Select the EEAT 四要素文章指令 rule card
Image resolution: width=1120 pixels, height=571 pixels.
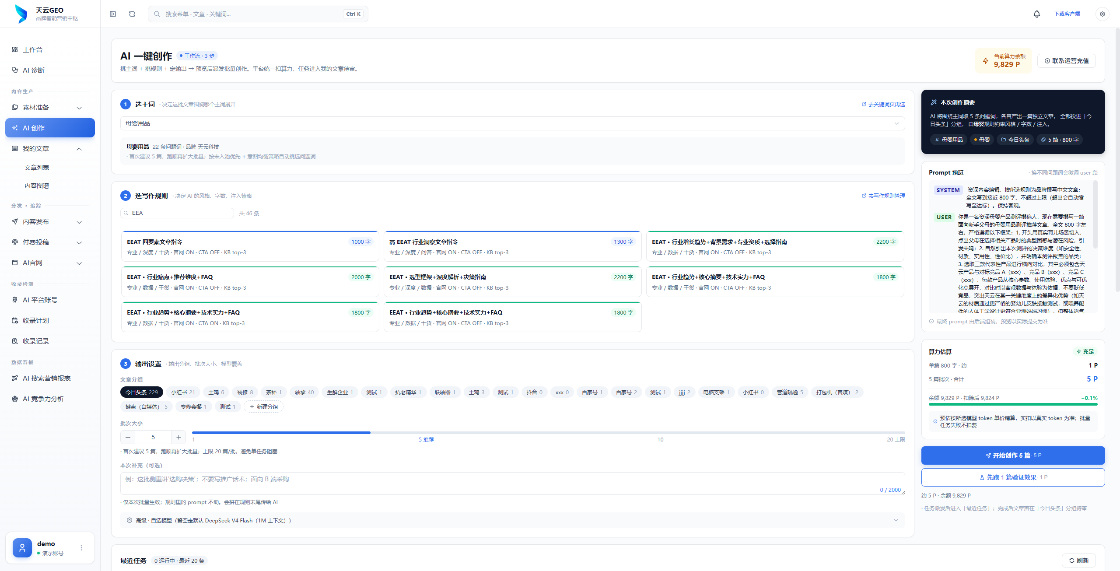pyautogui.click(x=250, y=246)
